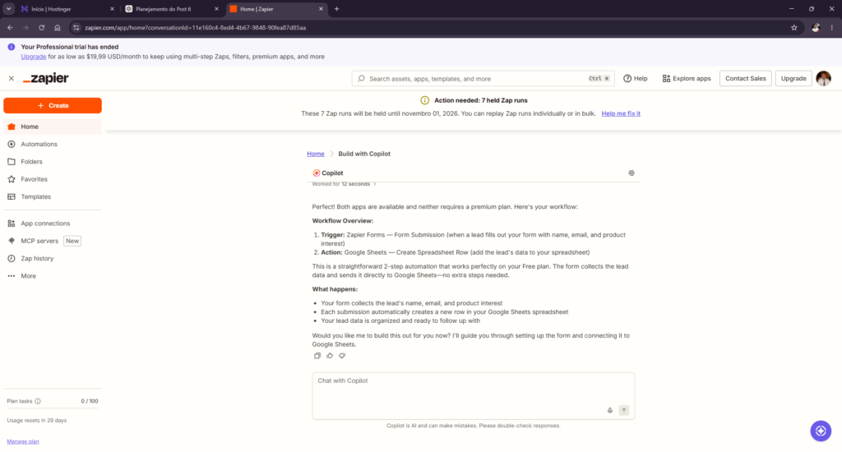Click the search magnifier icon
This screenshot has height=452, width=842.
pos(362,78)
